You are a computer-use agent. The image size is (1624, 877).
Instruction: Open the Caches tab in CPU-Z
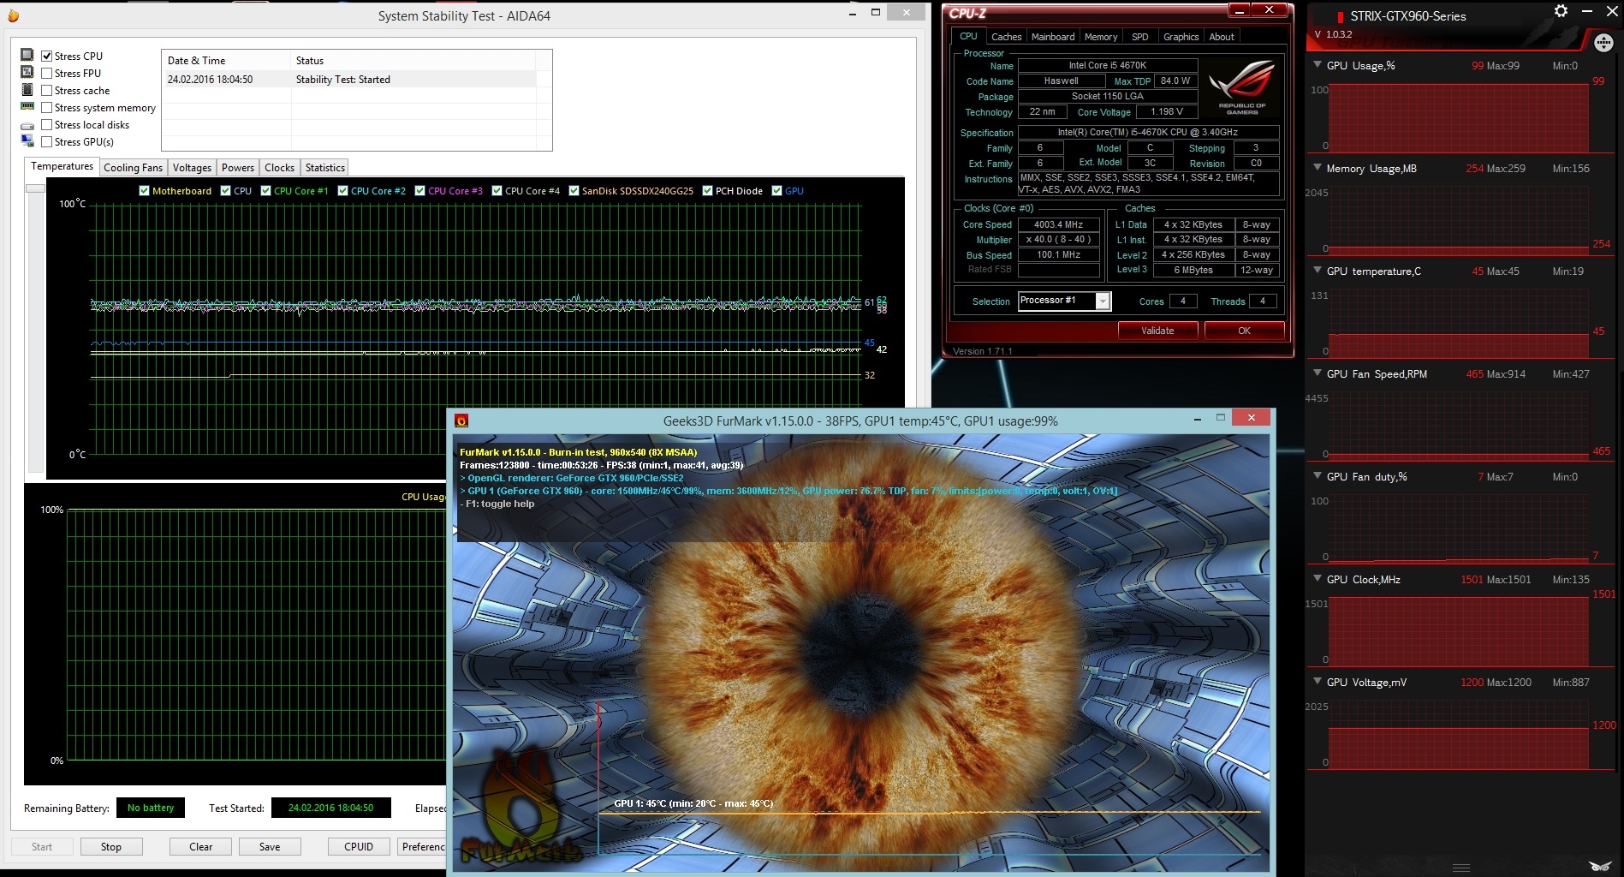click(x=1006, y=37)
